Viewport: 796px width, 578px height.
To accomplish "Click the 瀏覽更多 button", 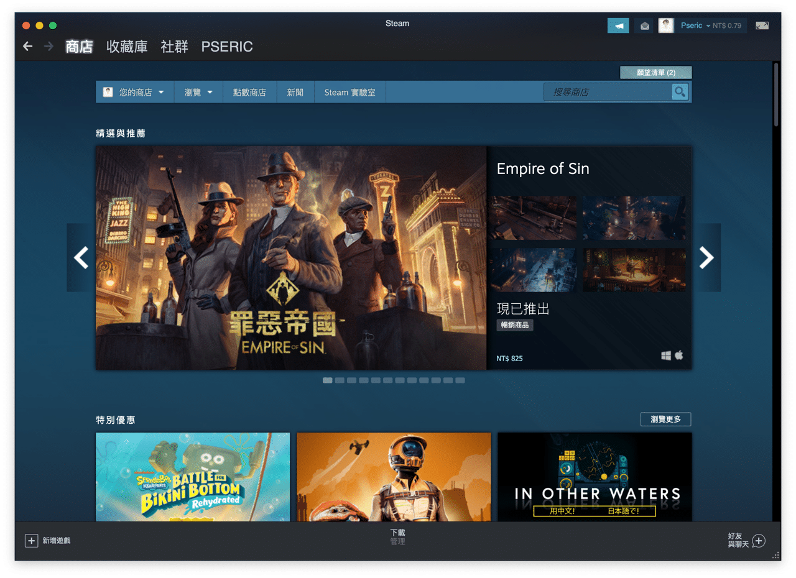I will pos(665,420).
